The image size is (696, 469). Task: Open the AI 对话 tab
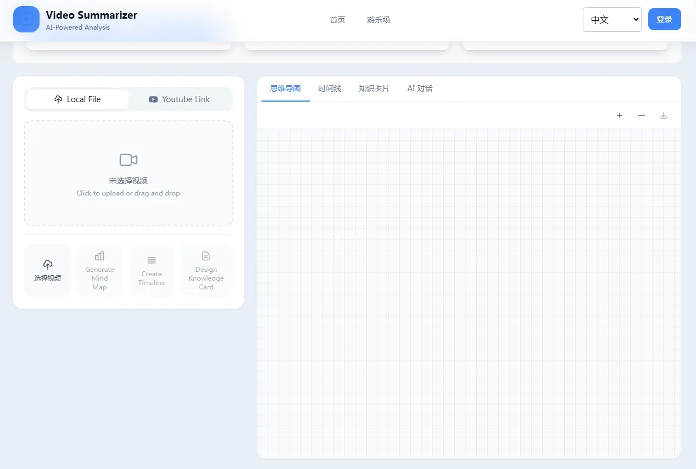(420, 88)
